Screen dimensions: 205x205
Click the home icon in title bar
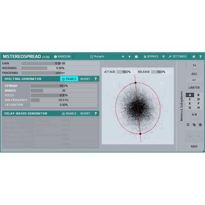coord(194,57)
